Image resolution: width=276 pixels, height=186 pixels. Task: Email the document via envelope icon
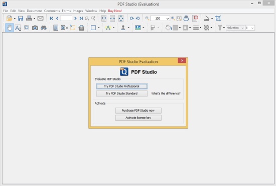(x=40, y=18)
